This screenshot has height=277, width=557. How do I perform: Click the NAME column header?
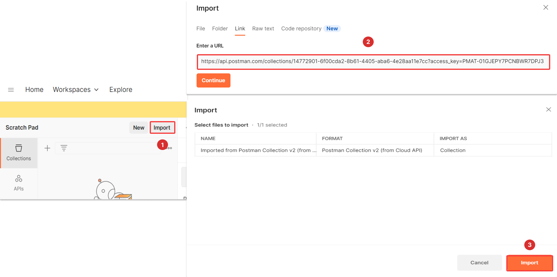(x=208, y=138)
